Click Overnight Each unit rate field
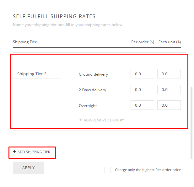This screenshot has width=194, height=187. coord(169,105)
